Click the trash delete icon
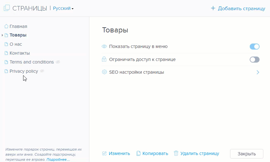Screen dimensions: 270x162 tap(176, 153)
